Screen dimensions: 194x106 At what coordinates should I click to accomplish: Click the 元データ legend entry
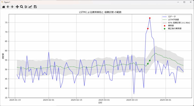pos(172,16)
